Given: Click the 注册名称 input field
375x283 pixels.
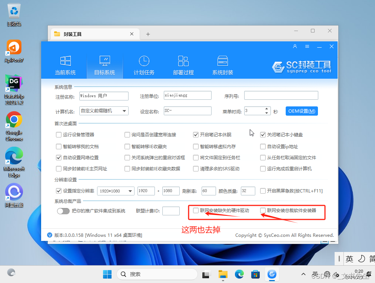Looking at the screenshot, I should pos(104,96).
